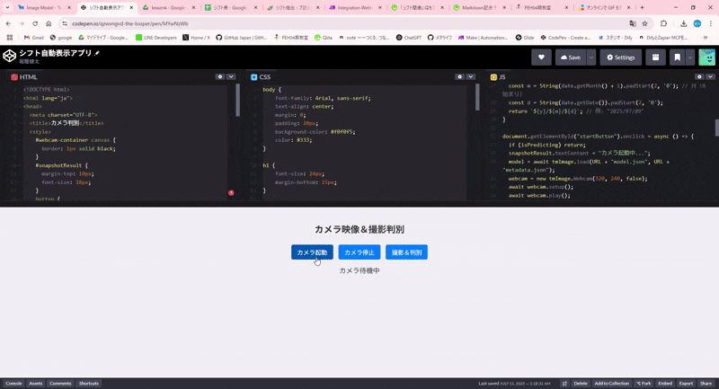Fork this pen
Image resolution: width=719 pixels, height=389 pixels.
[644, 384]
